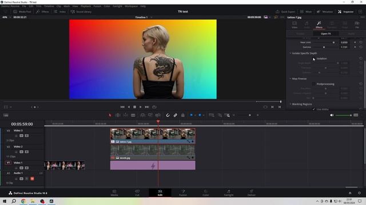
Task: Switch to Inspector Video tab
Action: point(295,24)
